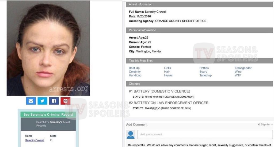Tag mugshot as Handicap
Image resolution: width=274 pixels, height=147 pixels.
135,75
